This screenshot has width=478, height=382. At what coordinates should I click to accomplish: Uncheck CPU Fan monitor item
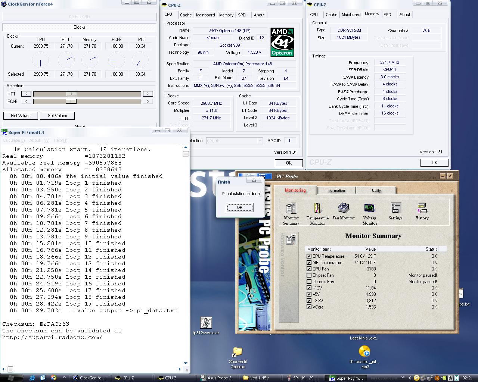[309, 269]
